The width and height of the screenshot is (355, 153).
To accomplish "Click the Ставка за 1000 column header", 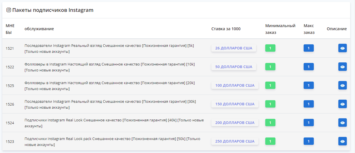I will coord(226,29).
